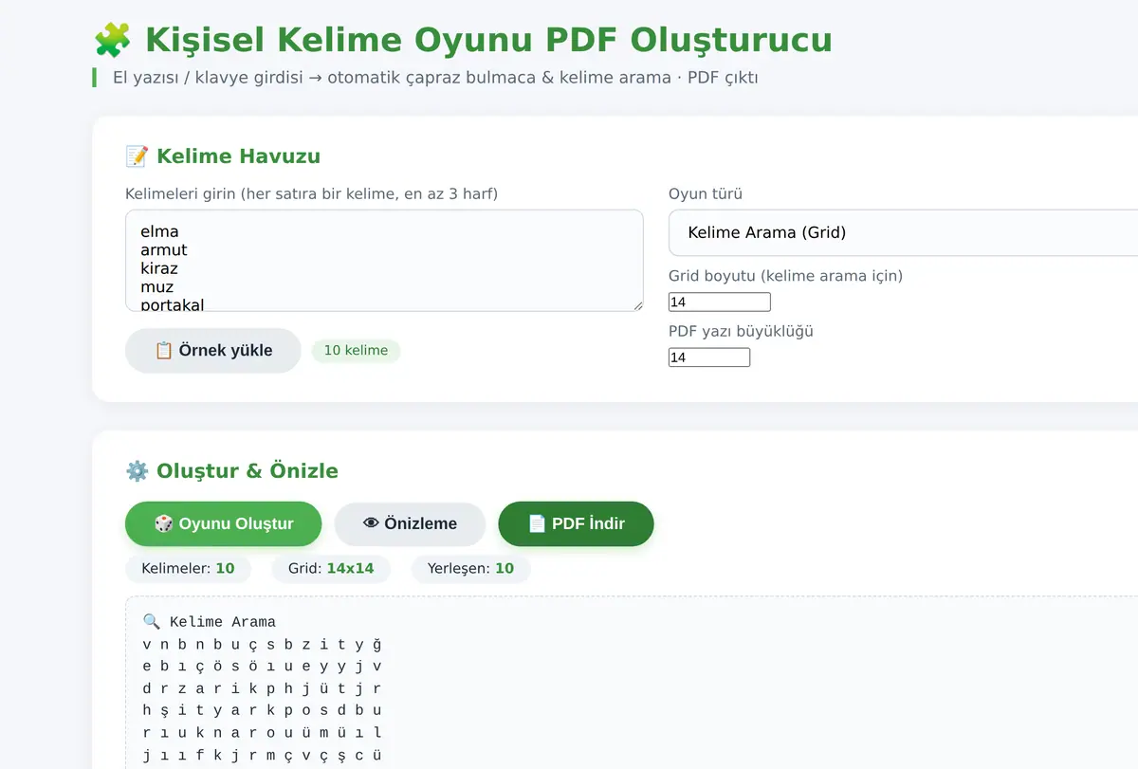Viewport: 1138px width, 769px height.
Task: Click the 'Yerleşen: 10' stat chip
Action: coord(470,569)
